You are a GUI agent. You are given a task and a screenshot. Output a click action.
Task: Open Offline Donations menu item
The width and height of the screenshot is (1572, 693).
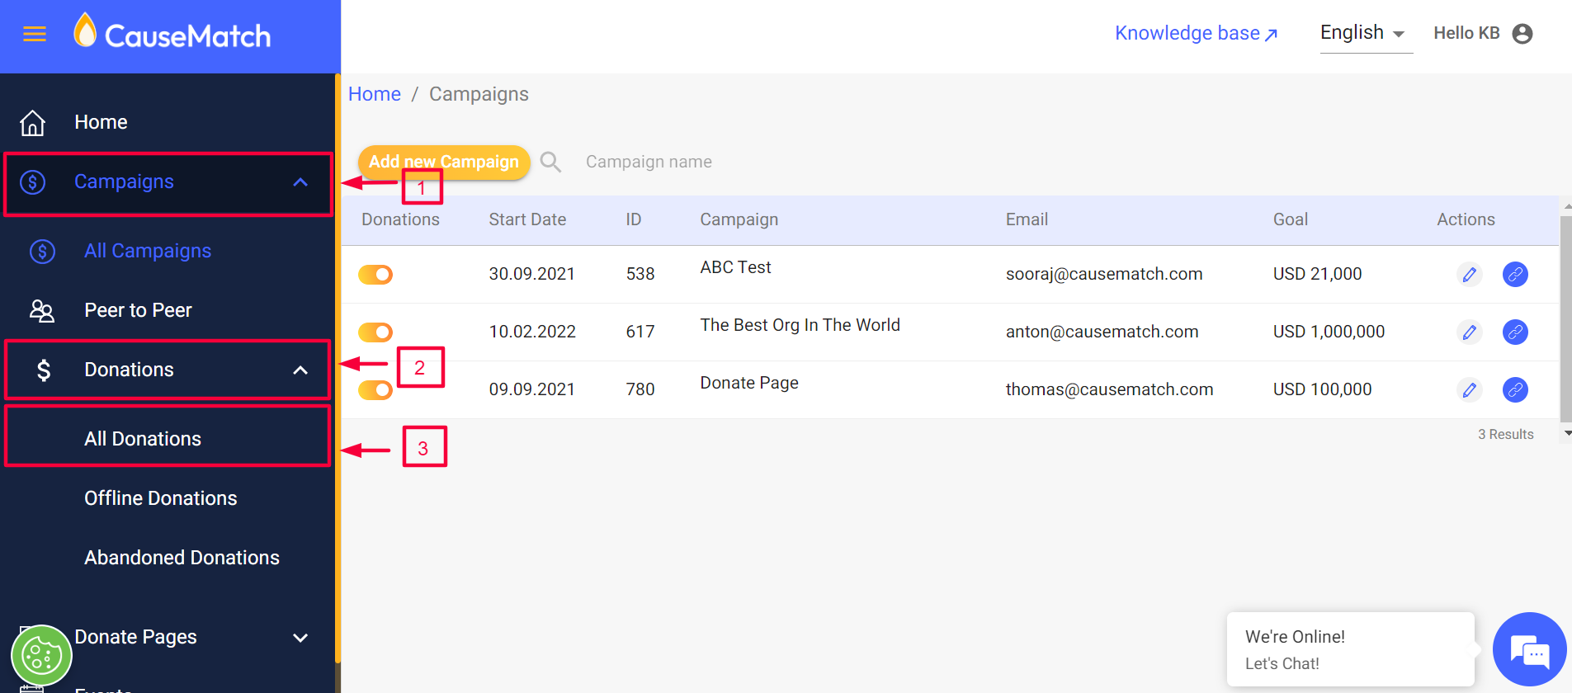coord(161,498)
